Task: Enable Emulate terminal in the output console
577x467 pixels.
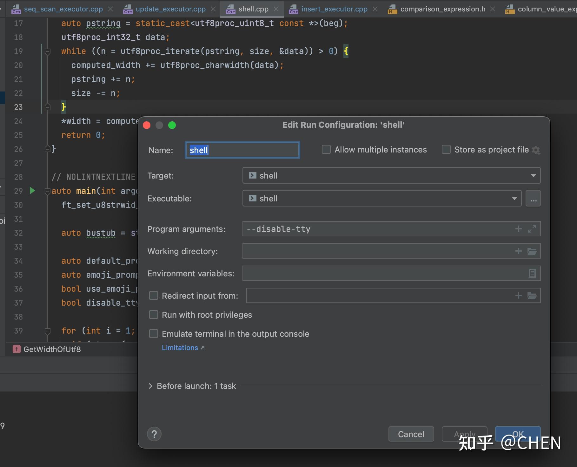Action: pyautogui.click(x=153, y=333)
